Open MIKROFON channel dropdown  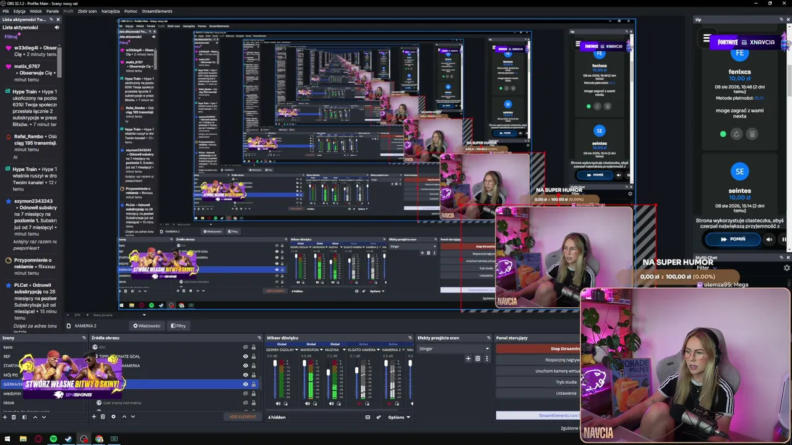tap(320, 350)
